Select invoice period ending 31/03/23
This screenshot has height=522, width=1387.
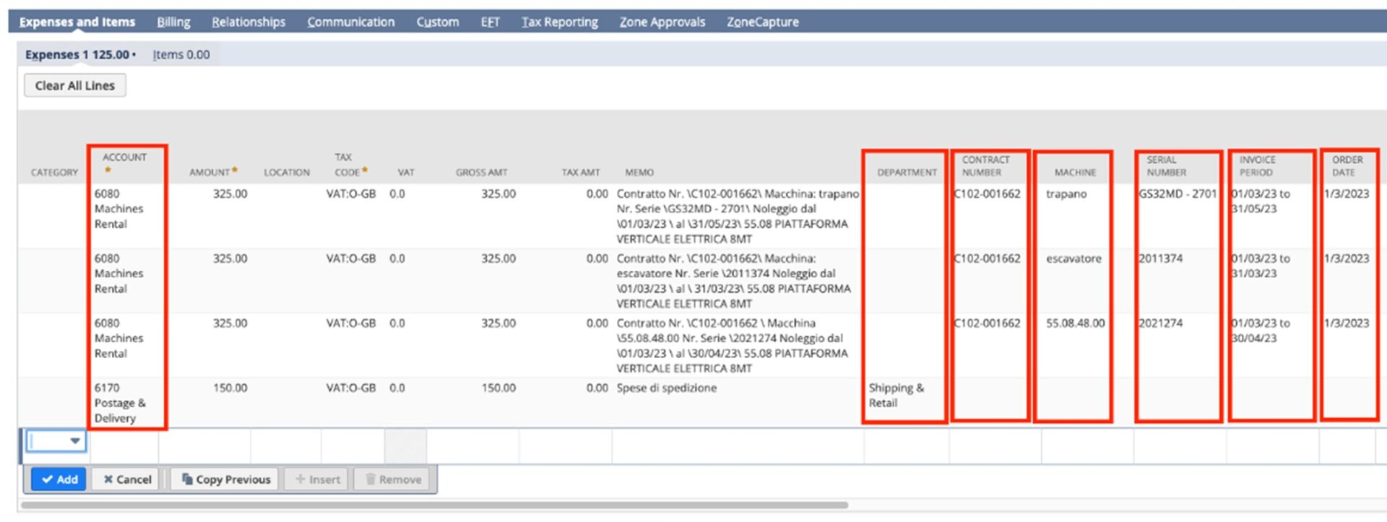tap(1261, 266)
